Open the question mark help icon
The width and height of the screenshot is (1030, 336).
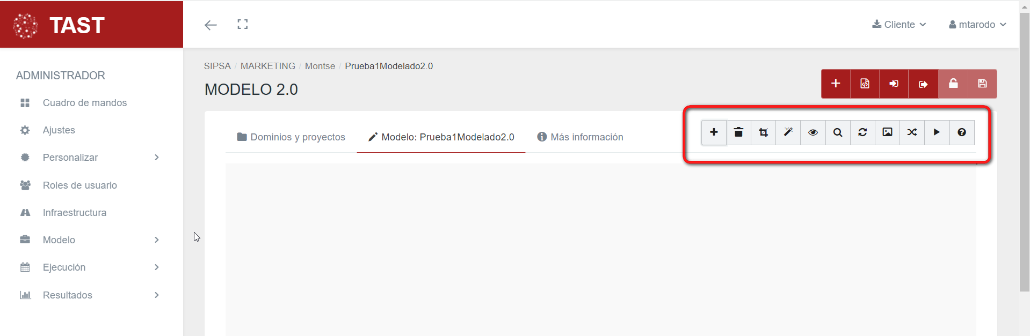pos(962,132)
